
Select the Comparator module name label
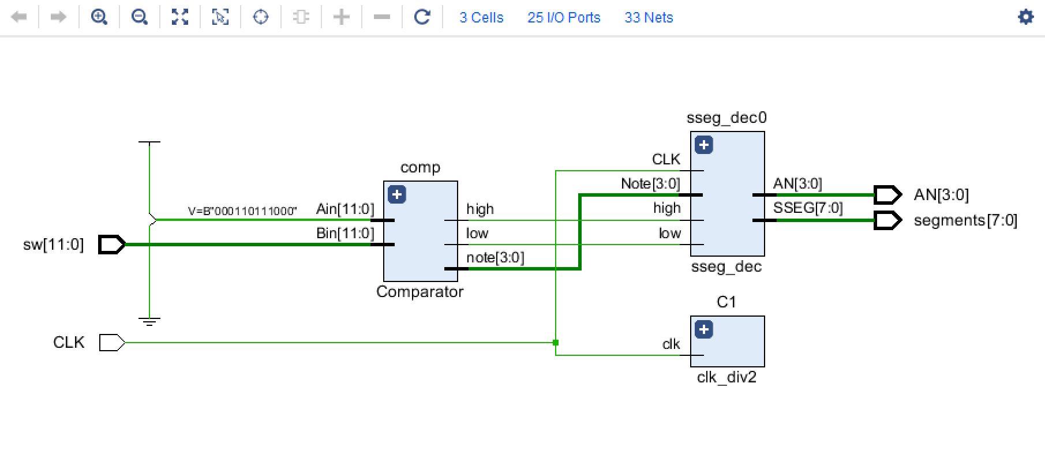pyautogui.click(x=420, y=292)
